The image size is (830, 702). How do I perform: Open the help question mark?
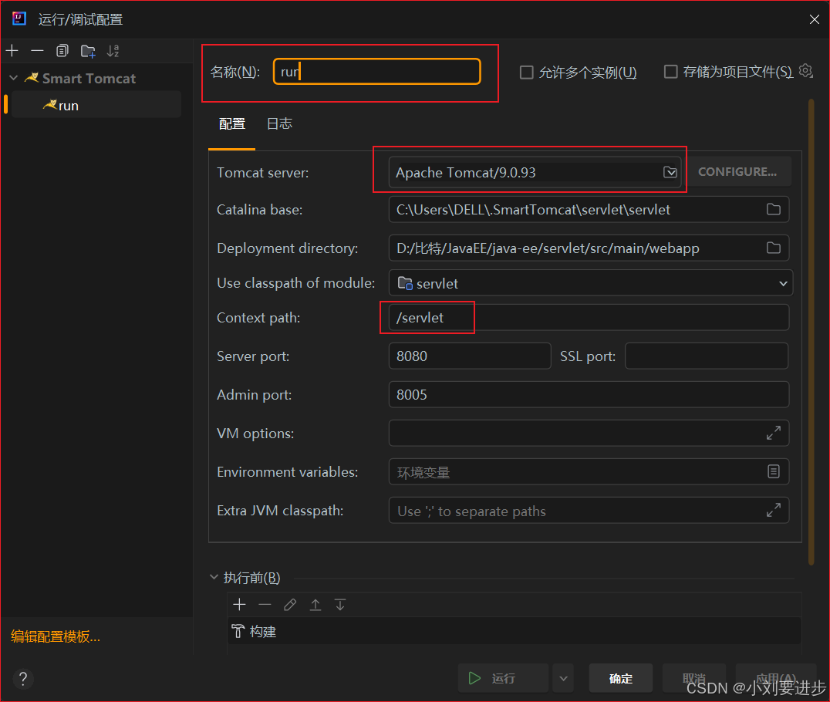(x=23, y=679)
